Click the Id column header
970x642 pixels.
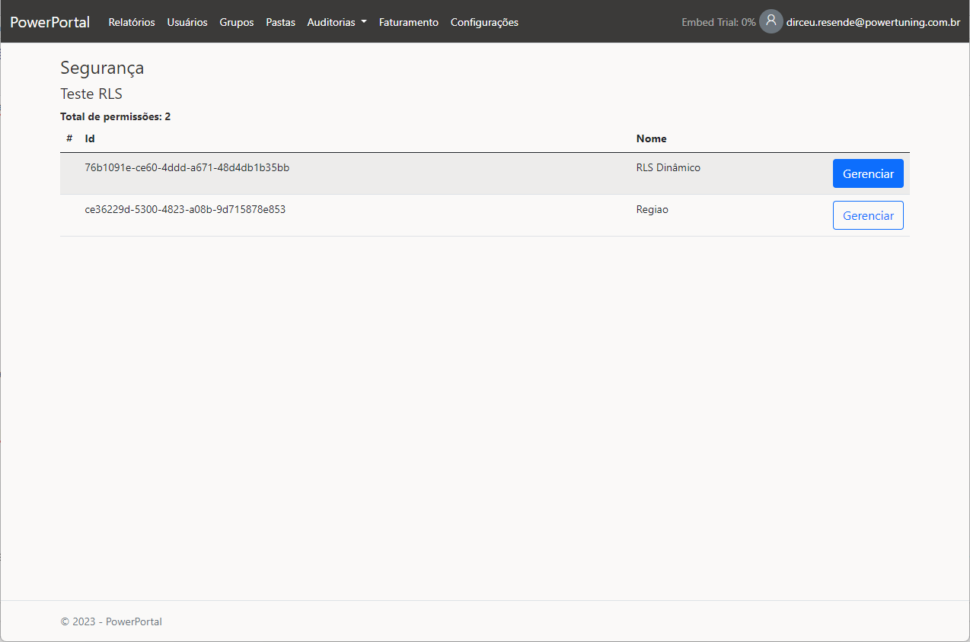tap(90, 138)
